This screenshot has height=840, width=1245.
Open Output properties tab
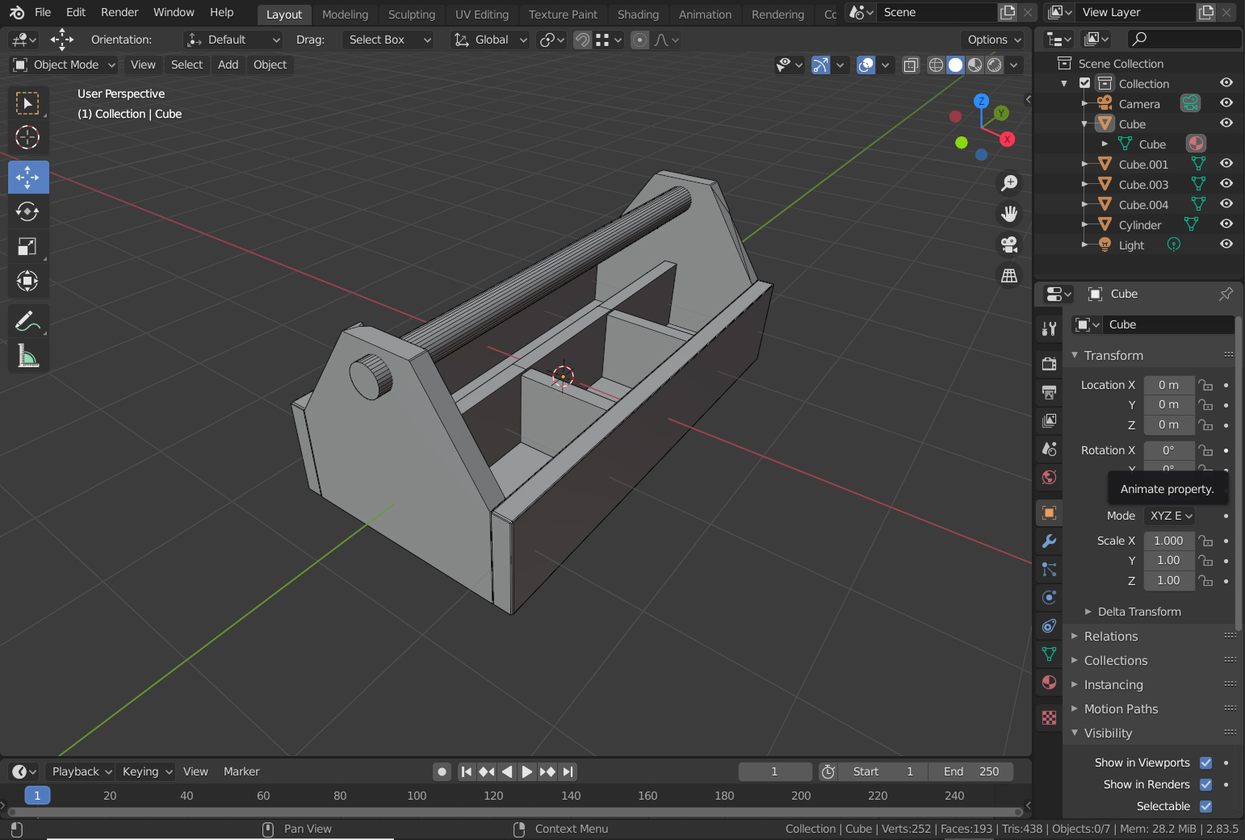click(1049, 392)
